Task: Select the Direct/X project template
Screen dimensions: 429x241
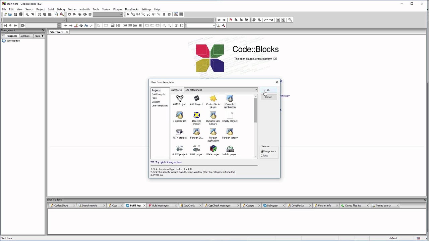Action: pyautogui.click(x=196, y=118)
